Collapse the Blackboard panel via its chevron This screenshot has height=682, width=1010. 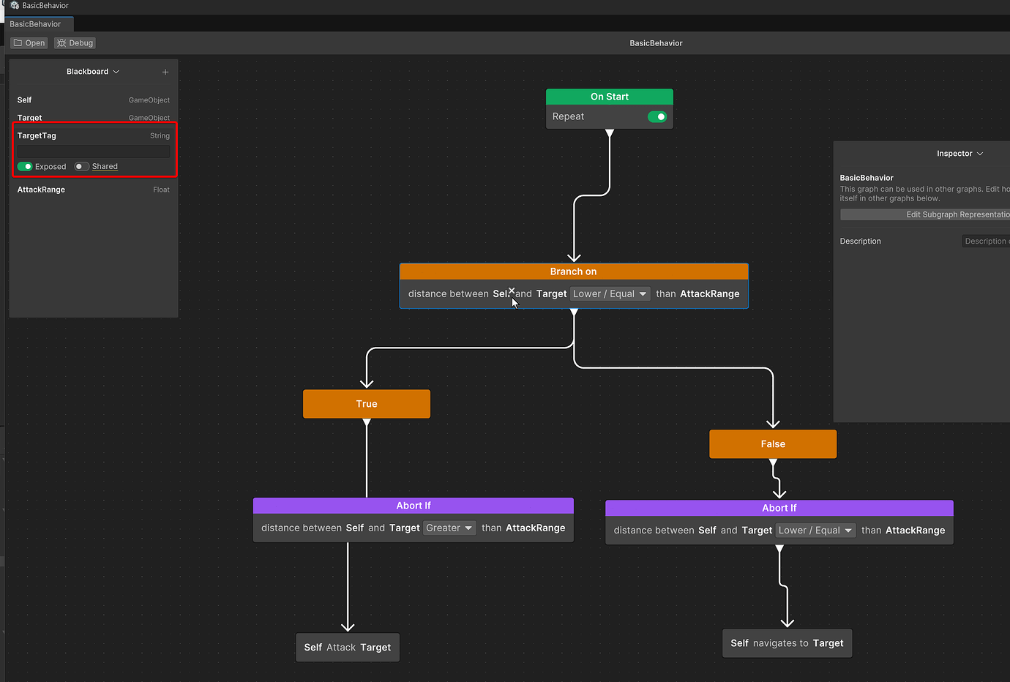tap(116, 72)
